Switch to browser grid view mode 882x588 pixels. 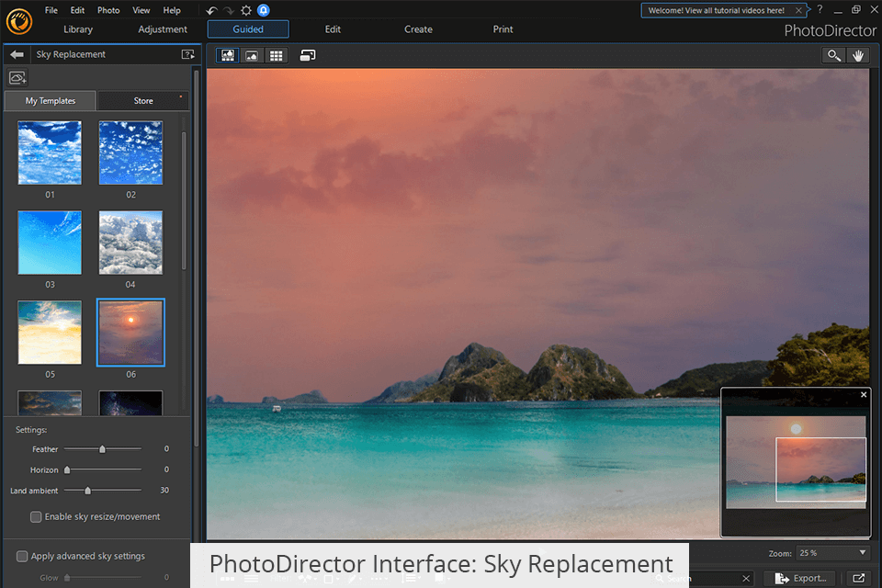pyautogui.click(x=276, y=55)
